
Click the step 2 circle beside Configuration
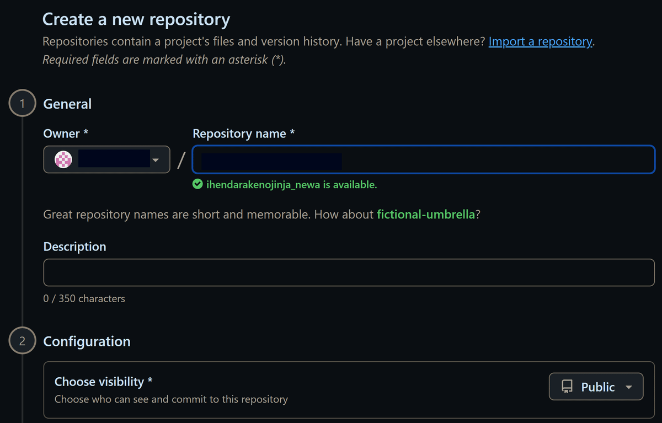pos(22,340)
